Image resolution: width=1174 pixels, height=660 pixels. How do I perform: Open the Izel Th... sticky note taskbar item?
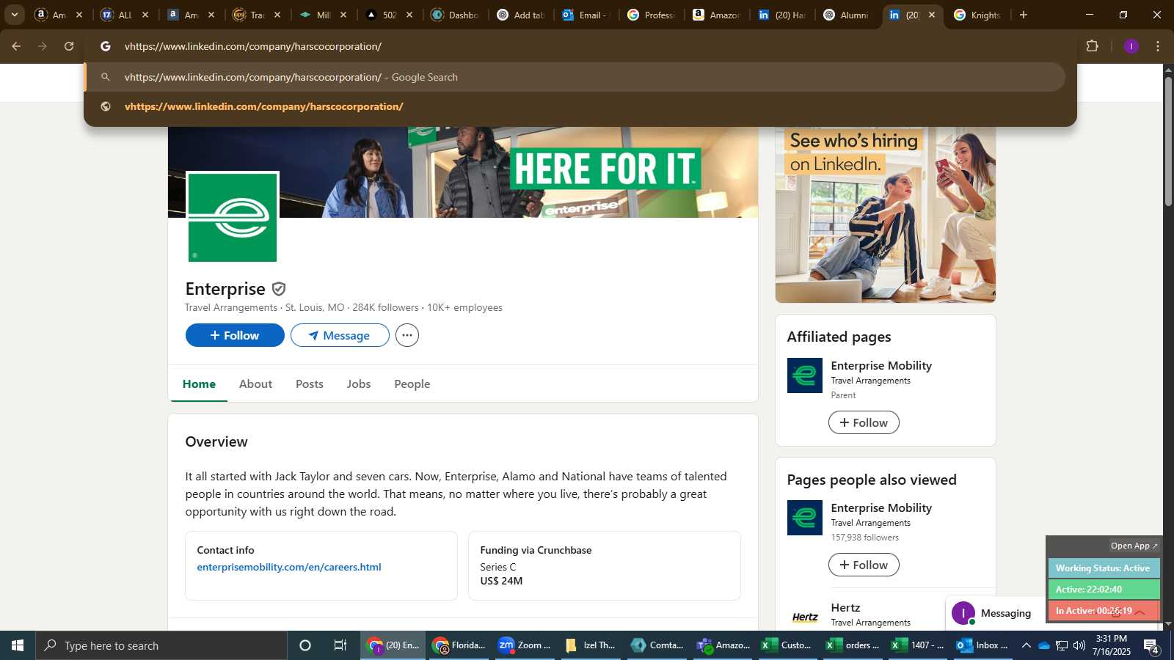tap(591, 645)
